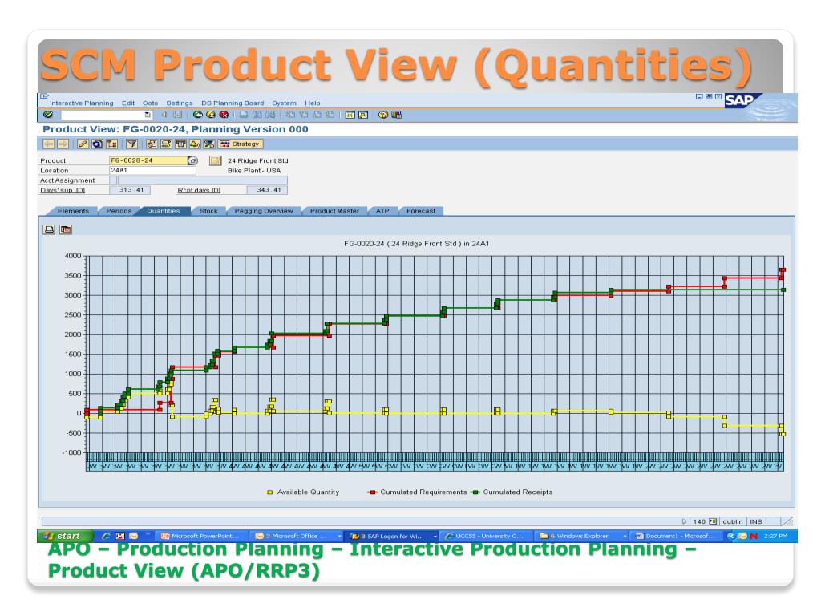Click the yellow Help question mark icon
821x616 pixels.
point(383,115)
